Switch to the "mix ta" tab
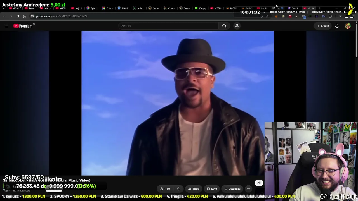Image resolution: width=358 pixels, height=201 pixels. (45, 8)
